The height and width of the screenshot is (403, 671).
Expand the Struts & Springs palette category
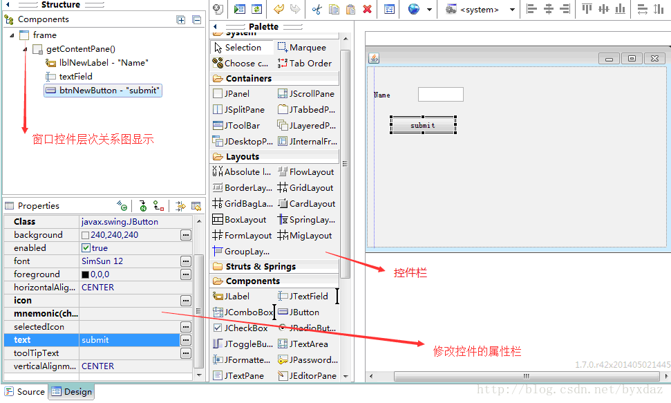tap(218, 266)
